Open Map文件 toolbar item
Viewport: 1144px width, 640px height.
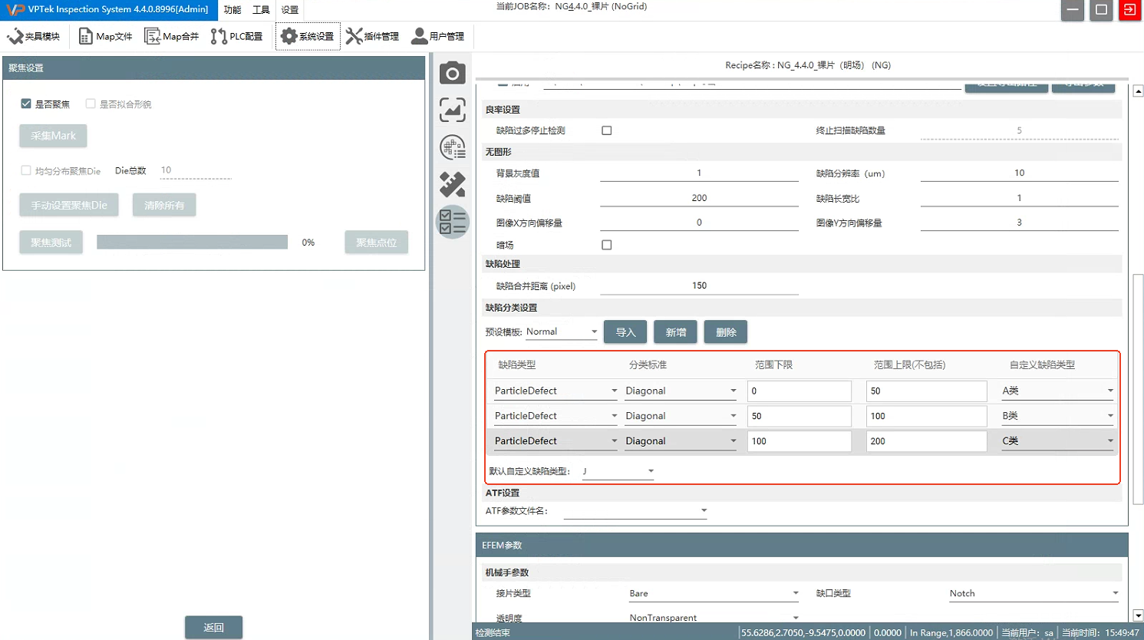106,36
